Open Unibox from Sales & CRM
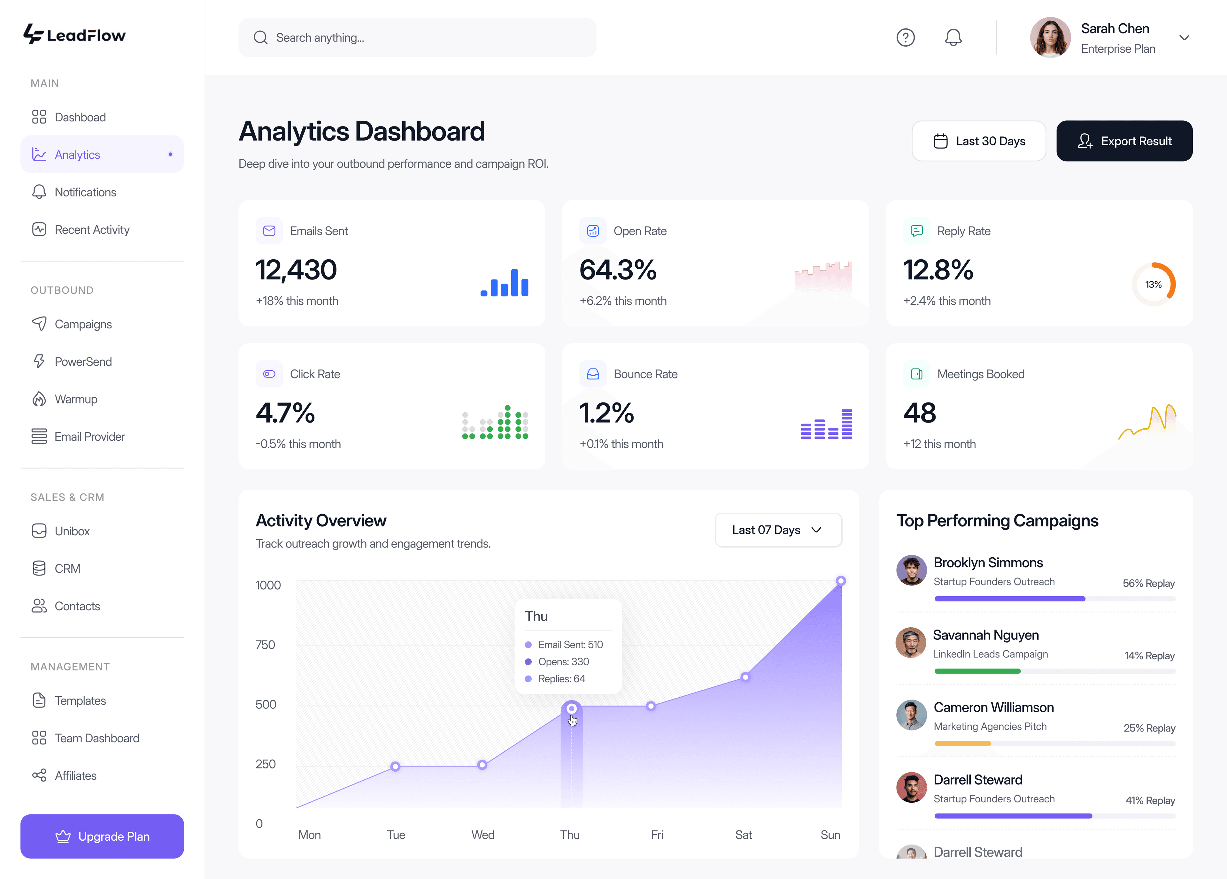The image size is (1227, 879). pos(72,531)
